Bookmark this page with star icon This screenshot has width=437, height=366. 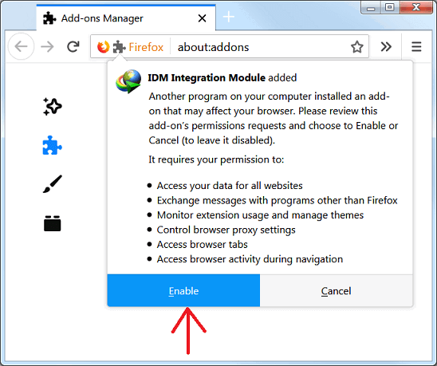(x=356, y=47)
